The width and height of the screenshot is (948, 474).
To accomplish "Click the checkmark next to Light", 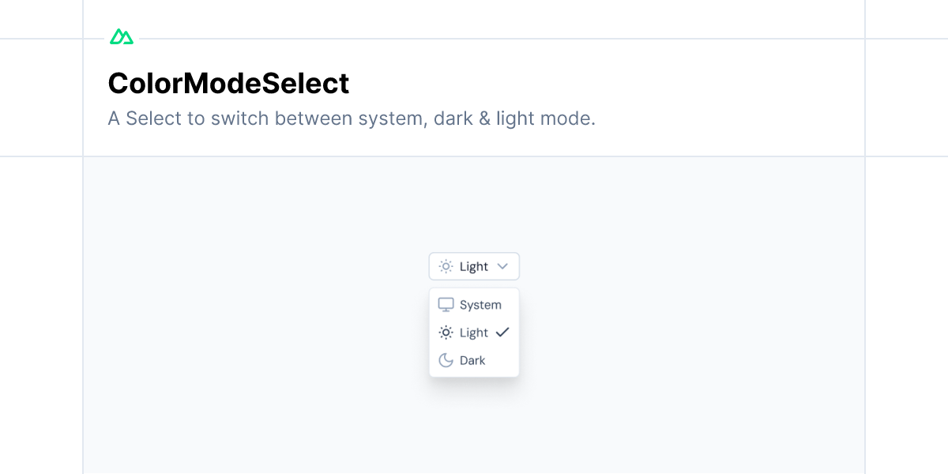I will 502,333.
